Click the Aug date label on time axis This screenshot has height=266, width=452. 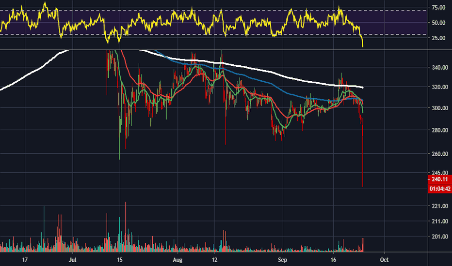click(x=178, y=260)
